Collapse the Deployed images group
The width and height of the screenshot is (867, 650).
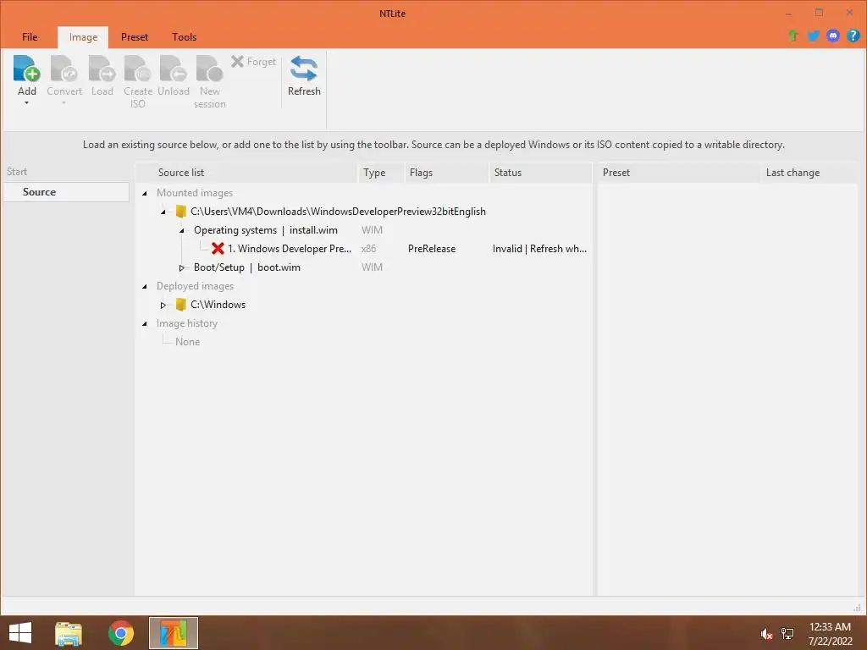(x=144, y=286)
